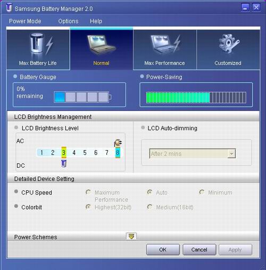Open the LCD Auto-dimming combo box
266x270 pixels.
[193, 154]
